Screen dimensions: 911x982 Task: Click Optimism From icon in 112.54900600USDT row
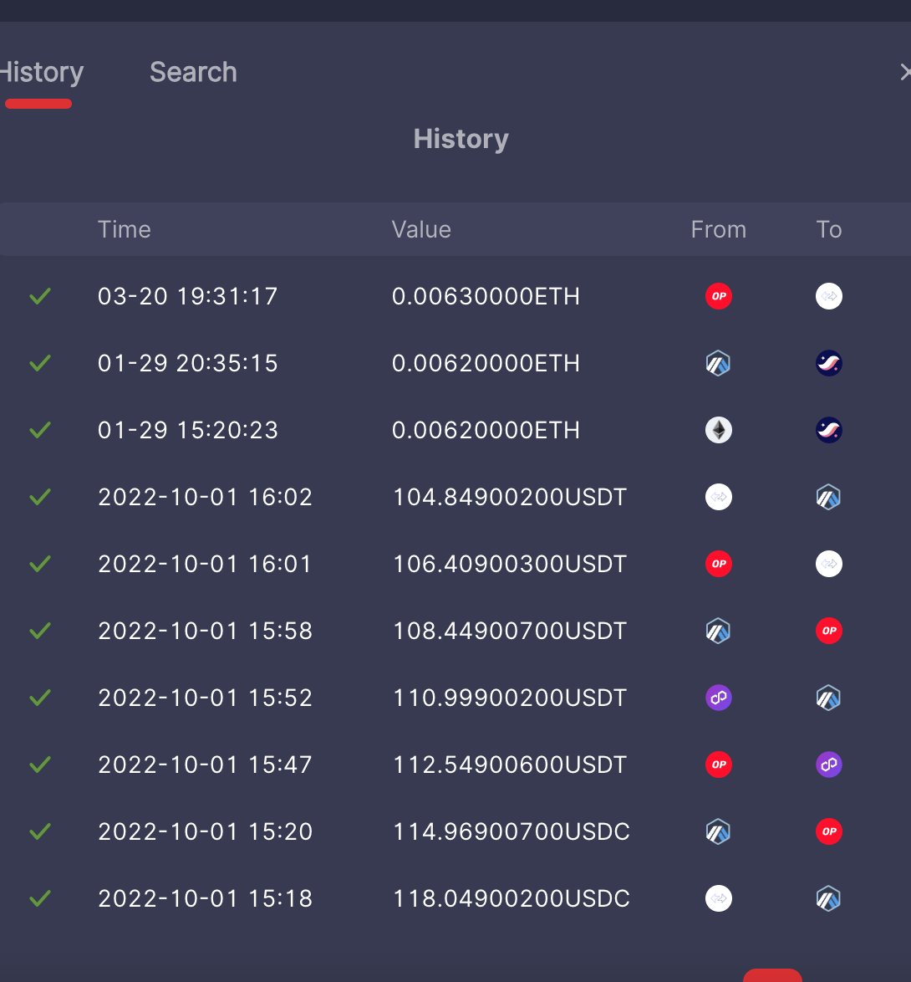718,765
